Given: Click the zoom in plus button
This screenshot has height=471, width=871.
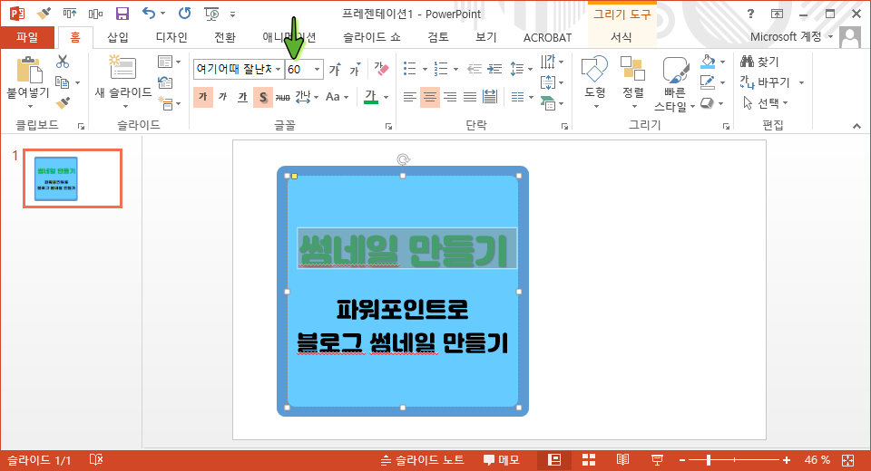Looking at the screenshot, I should (786, 460).
